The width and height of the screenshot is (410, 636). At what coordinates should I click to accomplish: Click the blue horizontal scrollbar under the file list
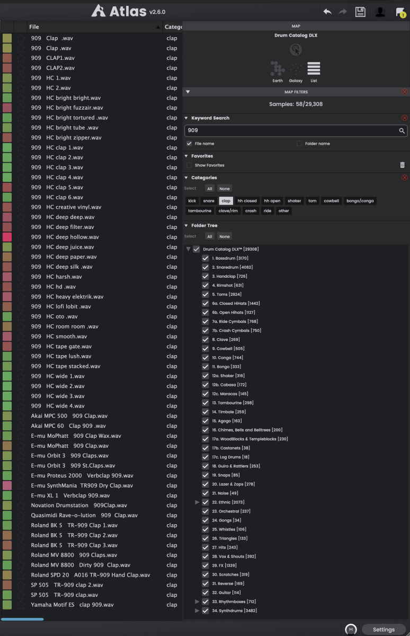point(22,619)
